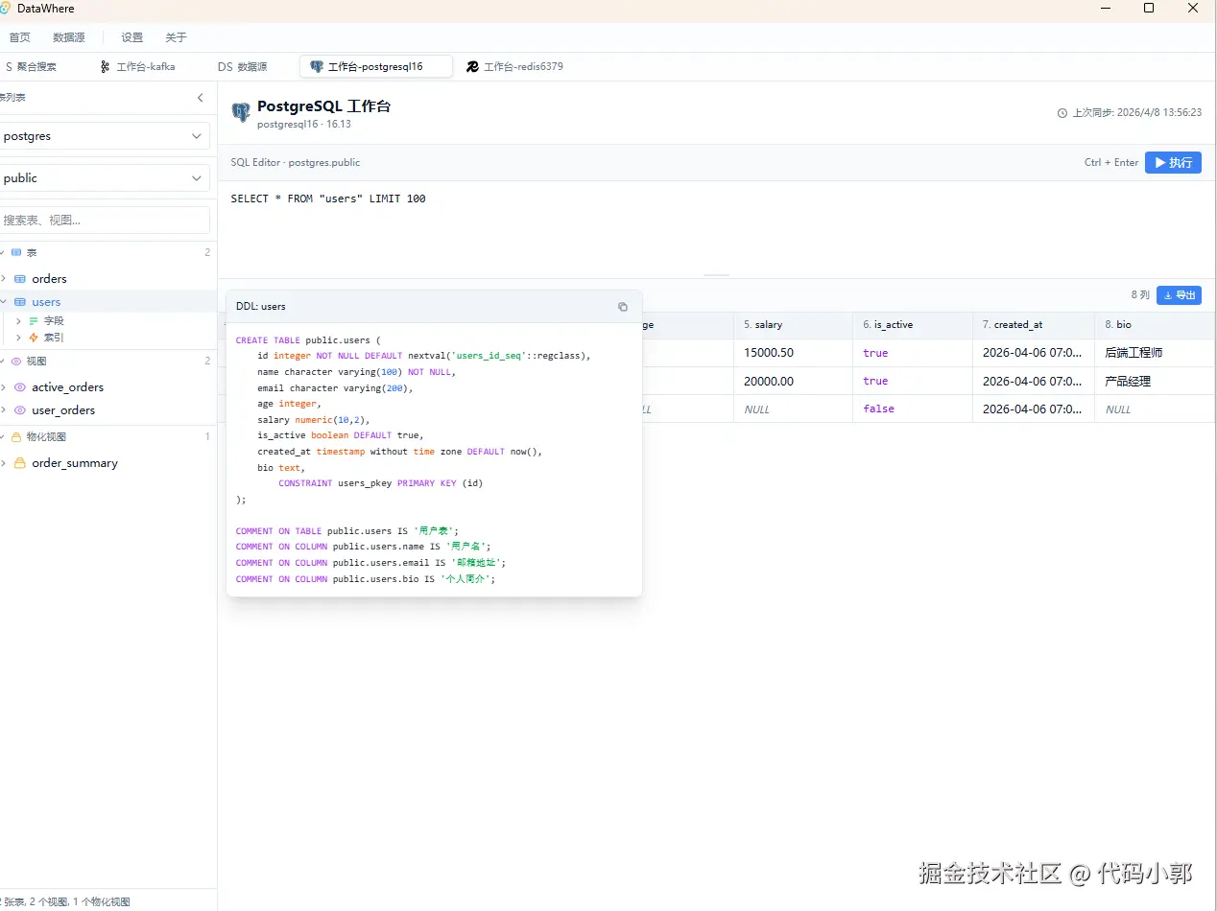Select the 8. bio column header
The width and height of the screenshot is (1217, 911).
1155,325
